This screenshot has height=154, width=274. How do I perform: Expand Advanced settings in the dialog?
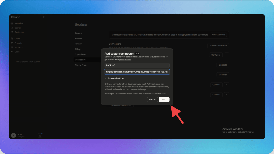[x=115, y=78]
